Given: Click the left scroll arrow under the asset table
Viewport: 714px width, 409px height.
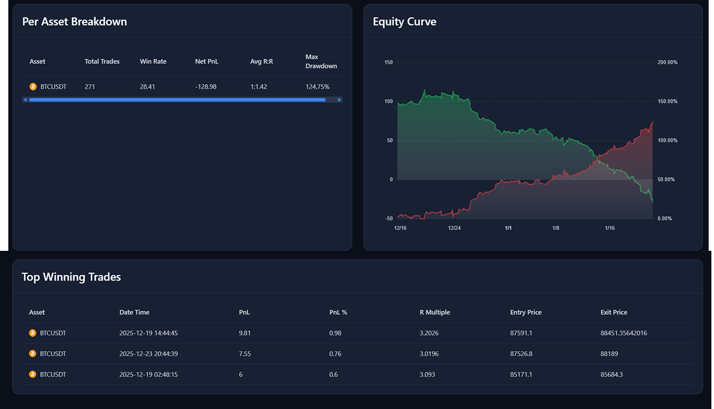Looking at the screenshot, I should coord(25,99).
